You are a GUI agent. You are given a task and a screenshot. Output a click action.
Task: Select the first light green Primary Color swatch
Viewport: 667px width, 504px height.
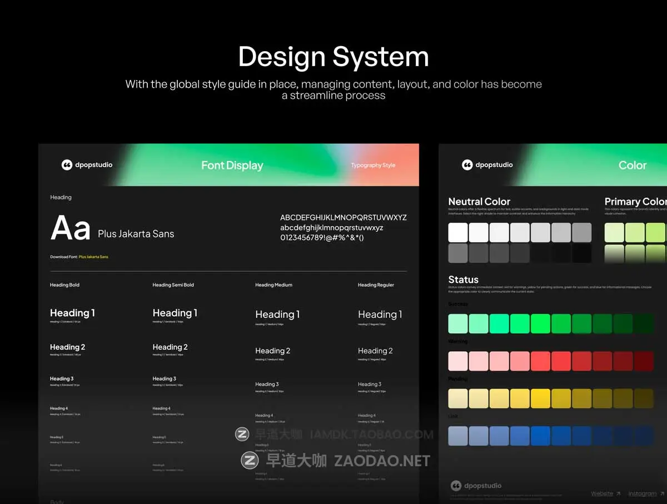tap(614, 232)
